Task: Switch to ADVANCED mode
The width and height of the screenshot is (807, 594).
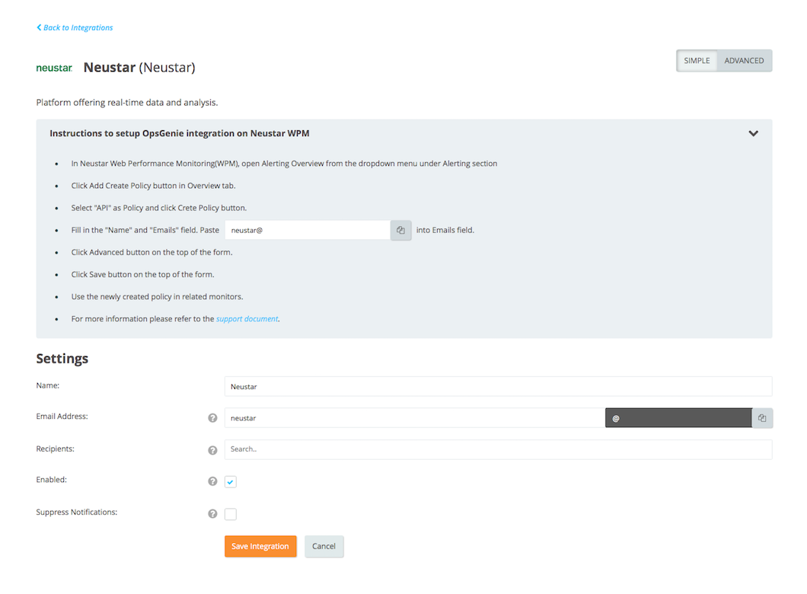Action: pyautogui.click(x=744, y=61)
